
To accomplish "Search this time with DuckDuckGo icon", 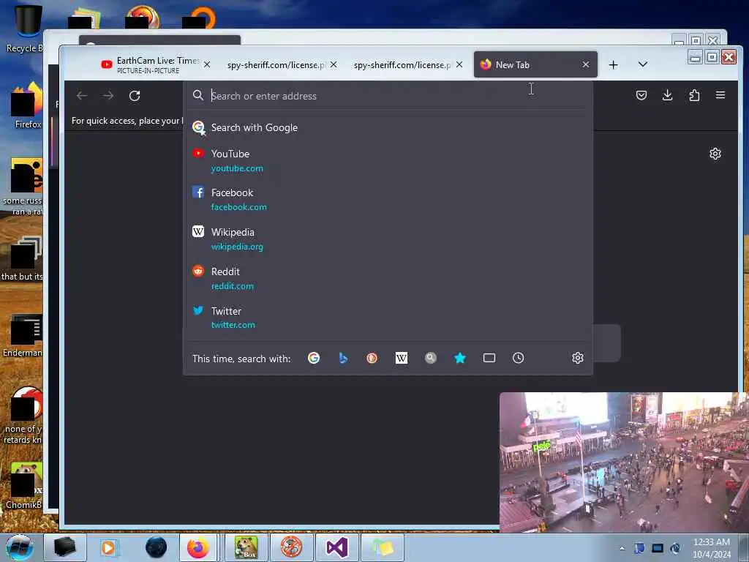I will tap(372, 358).
